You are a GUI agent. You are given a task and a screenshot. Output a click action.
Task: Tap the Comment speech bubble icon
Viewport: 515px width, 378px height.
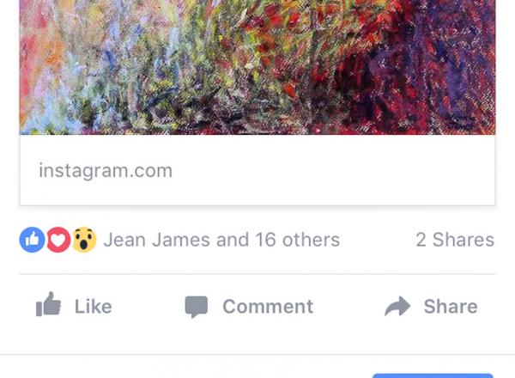[x=197, y=307]
